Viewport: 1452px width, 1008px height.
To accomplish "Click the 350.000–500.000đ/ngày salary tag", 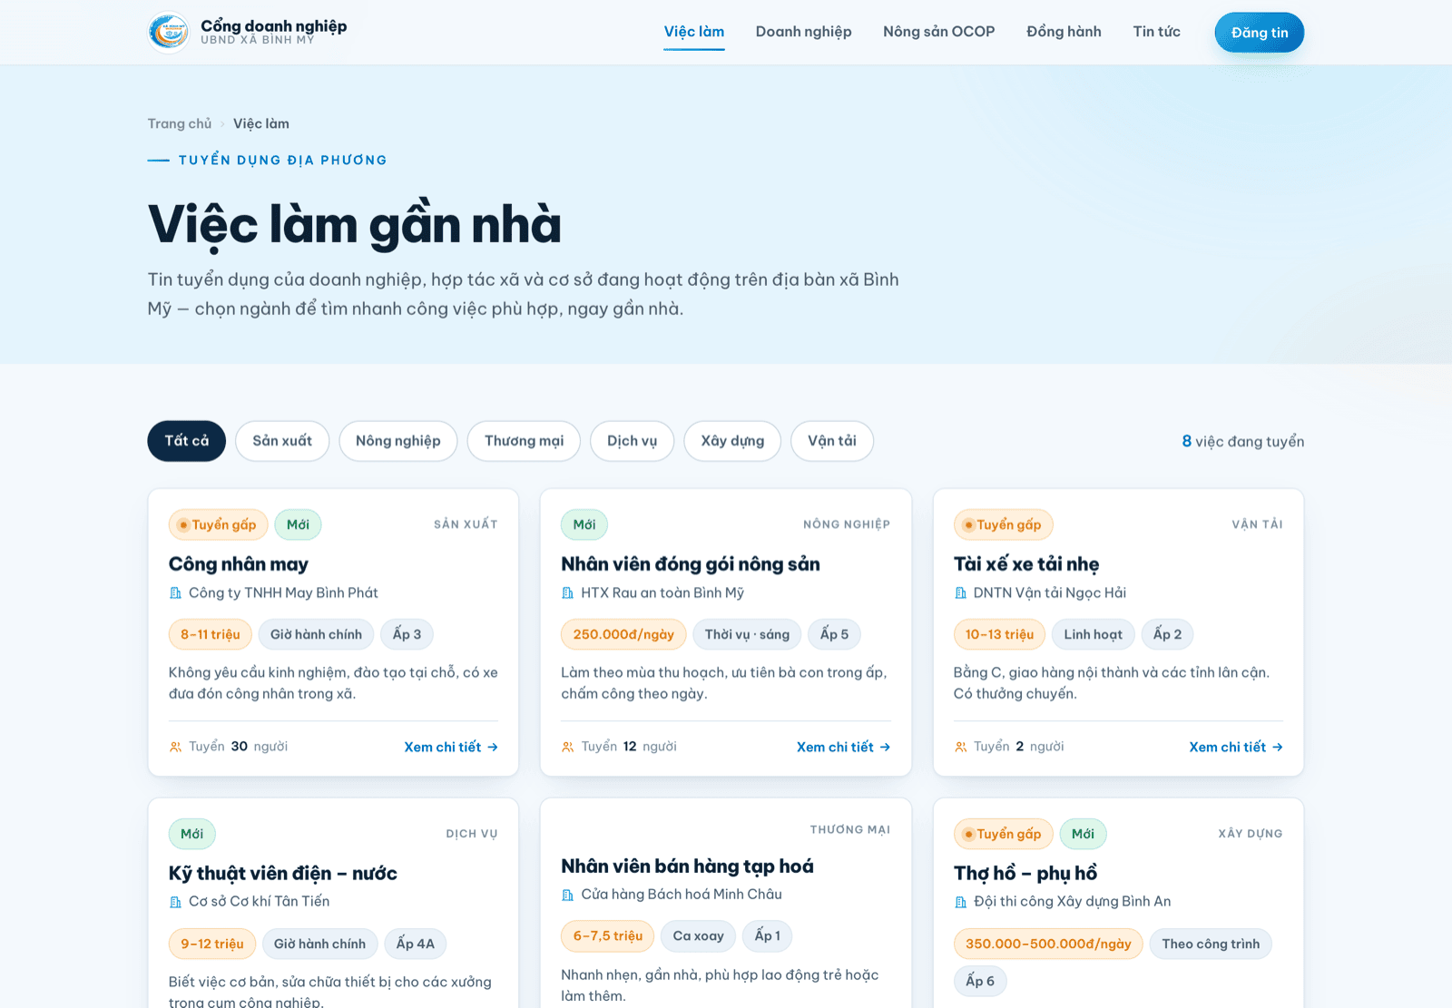I will (x=1048, y=944).
